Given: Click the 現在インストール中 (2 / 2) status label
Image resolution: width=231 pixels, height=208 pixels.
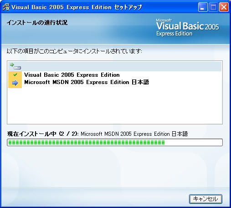Looking at the screenshot, I should (x=43, y=134).
